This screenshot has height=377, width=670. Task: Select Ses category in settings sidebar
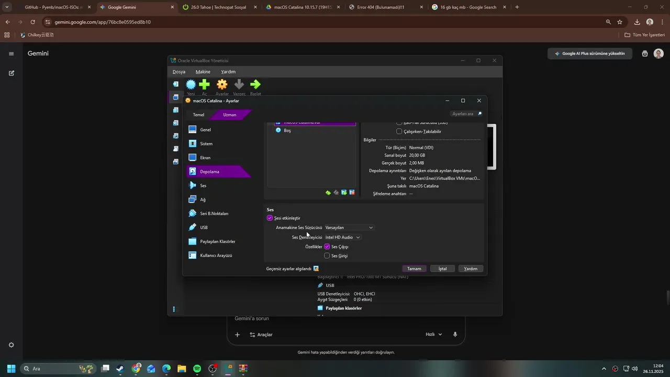pos(219,185)
